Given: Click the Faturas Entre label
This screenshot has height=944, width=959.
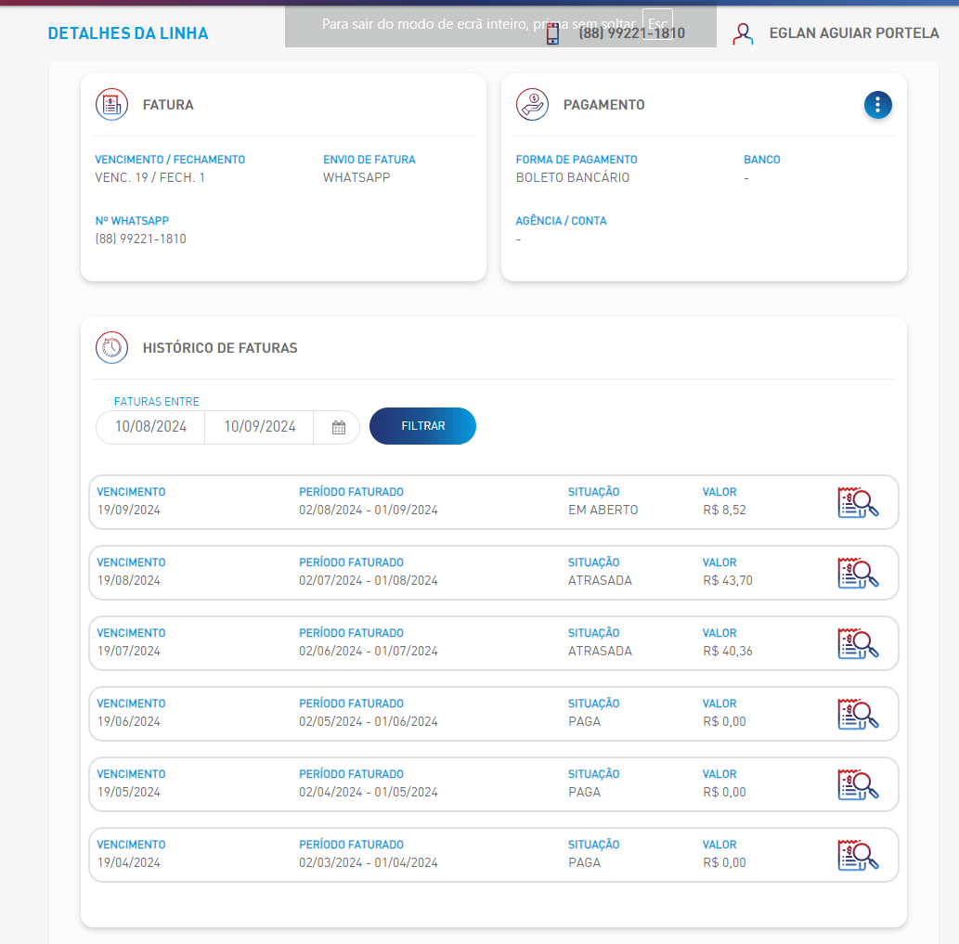Looking at the screenshot, I should (157, 402).
